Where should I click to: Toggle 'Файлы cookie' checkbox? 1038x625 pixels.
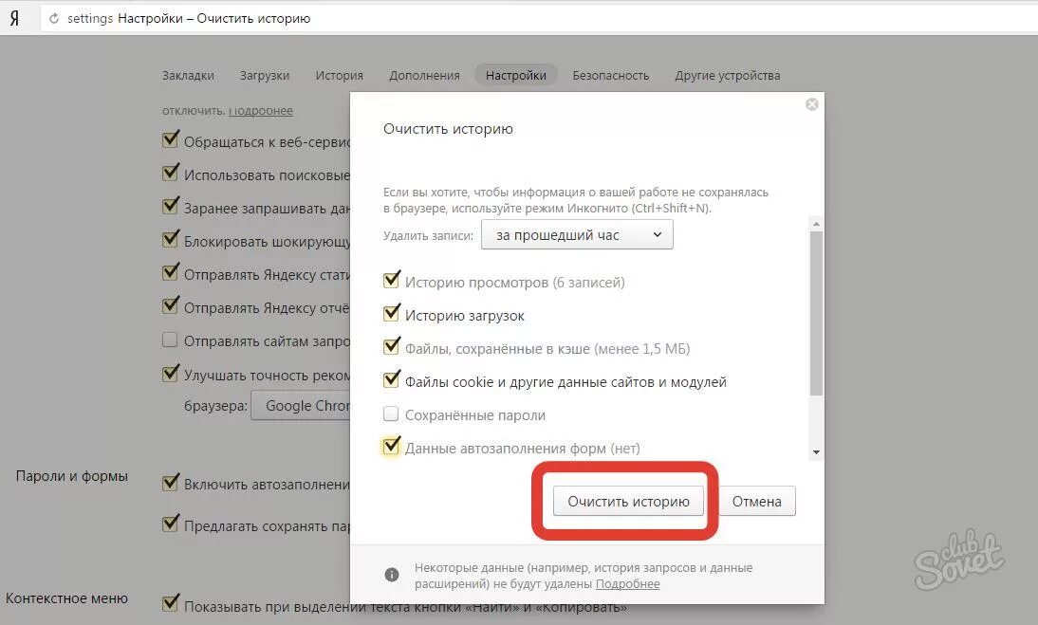391,379
